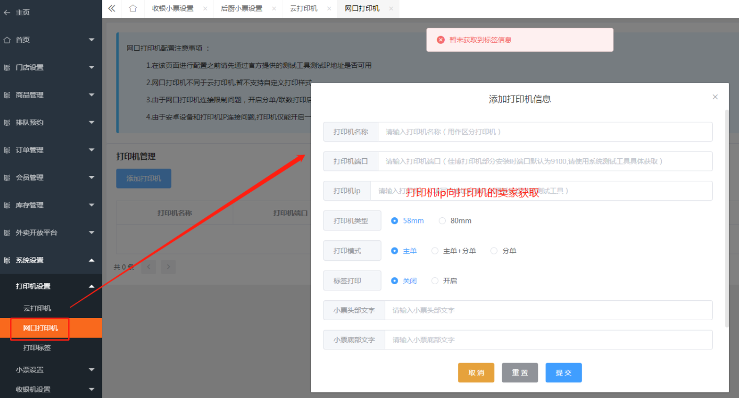
Task: Expand the 外卖开放平台 menu arrow
Action: [91, 232]
